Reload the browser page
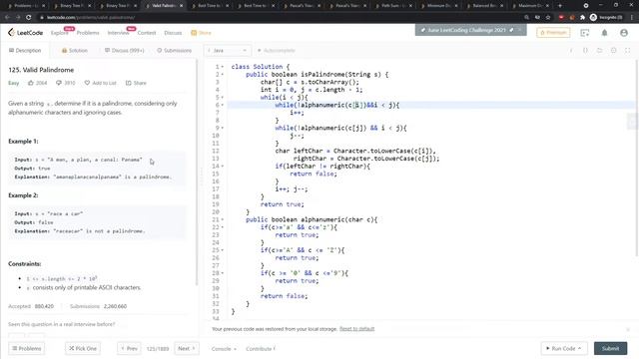Screen dimensions: 639x359 [x=29, y=18]
